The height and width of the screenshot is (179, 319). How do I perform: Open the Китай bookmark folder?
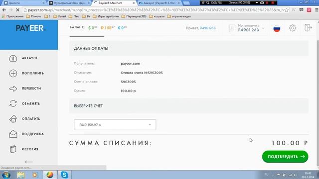point(60,16)
